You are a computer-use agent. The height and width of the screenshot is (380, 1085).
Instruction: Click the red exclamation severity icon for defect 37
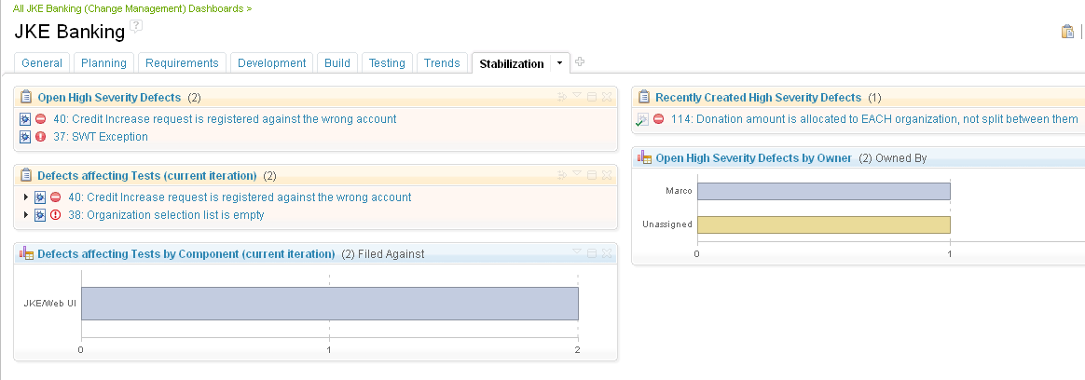[41, 137]
